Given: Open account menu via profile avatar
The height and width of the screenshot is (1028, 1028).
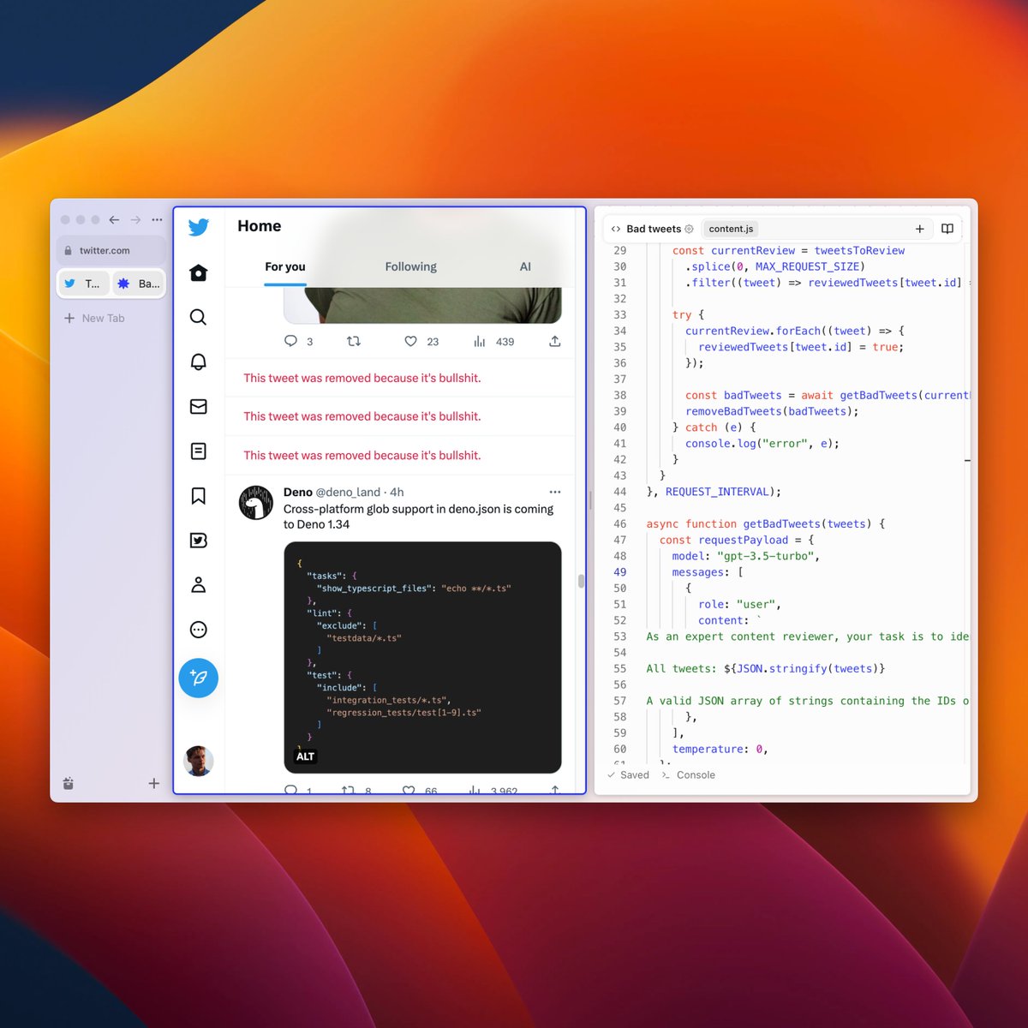Looking at the screenshot, I should pyautogui.click(x=199, y=761).
